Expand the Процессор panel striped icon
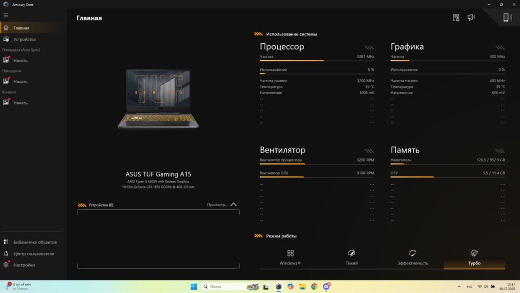Screen dimensions: 520x293 click(x=369, y=47)
